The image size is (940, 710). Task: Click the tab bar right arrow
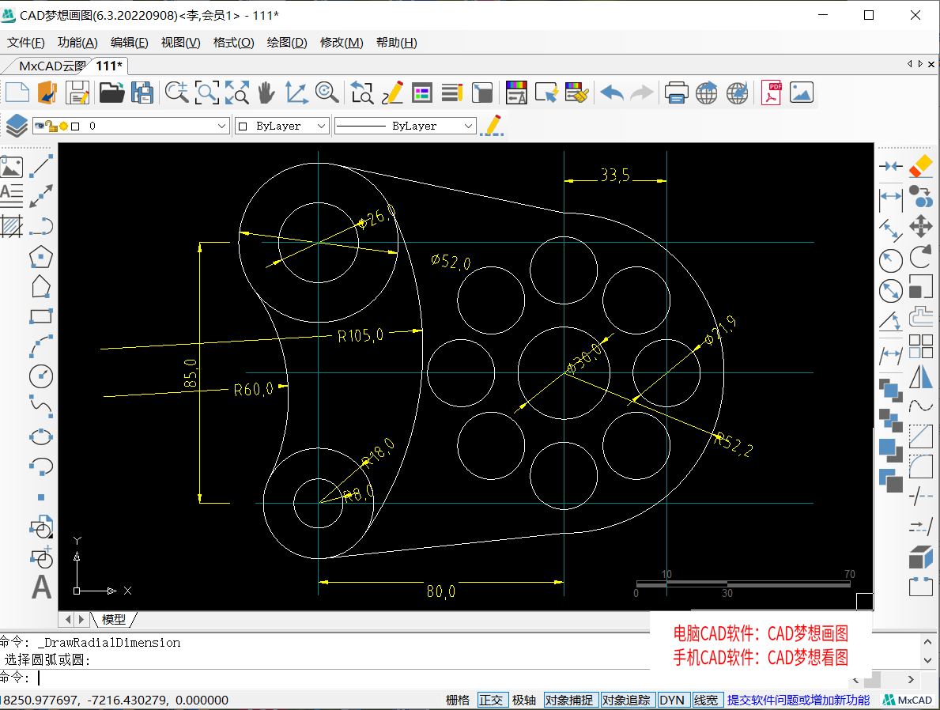pos(920,63)
